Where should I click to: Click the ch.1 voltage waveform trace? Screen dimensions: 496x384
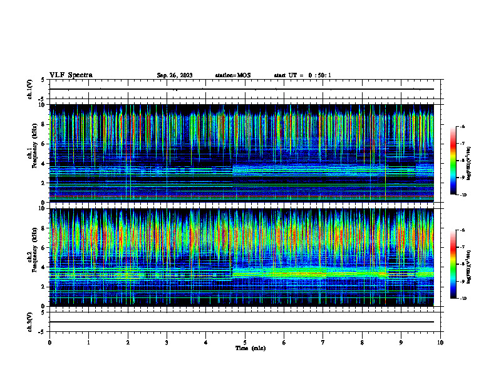point(242,89)
